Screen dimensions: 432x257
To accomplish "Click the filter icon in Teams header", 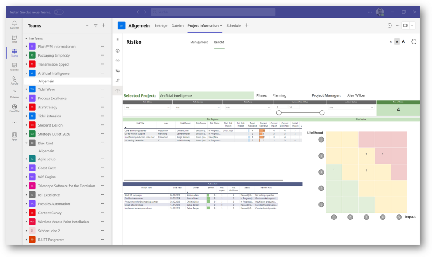I will [x=95, y=25].
